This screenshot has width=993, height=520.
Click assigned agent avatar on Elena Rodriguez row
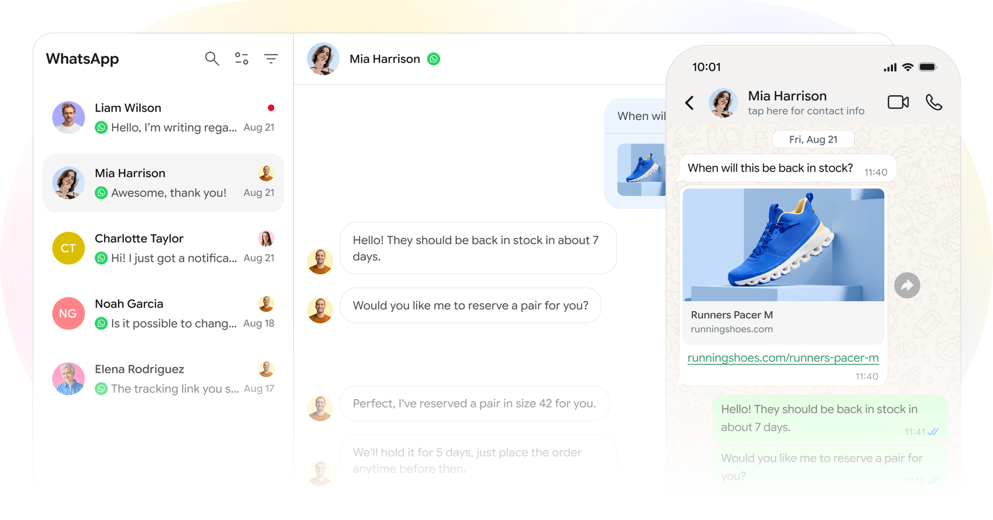[266, 369]
